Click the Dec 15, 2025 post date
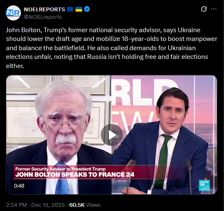 [x=48, y=205]
